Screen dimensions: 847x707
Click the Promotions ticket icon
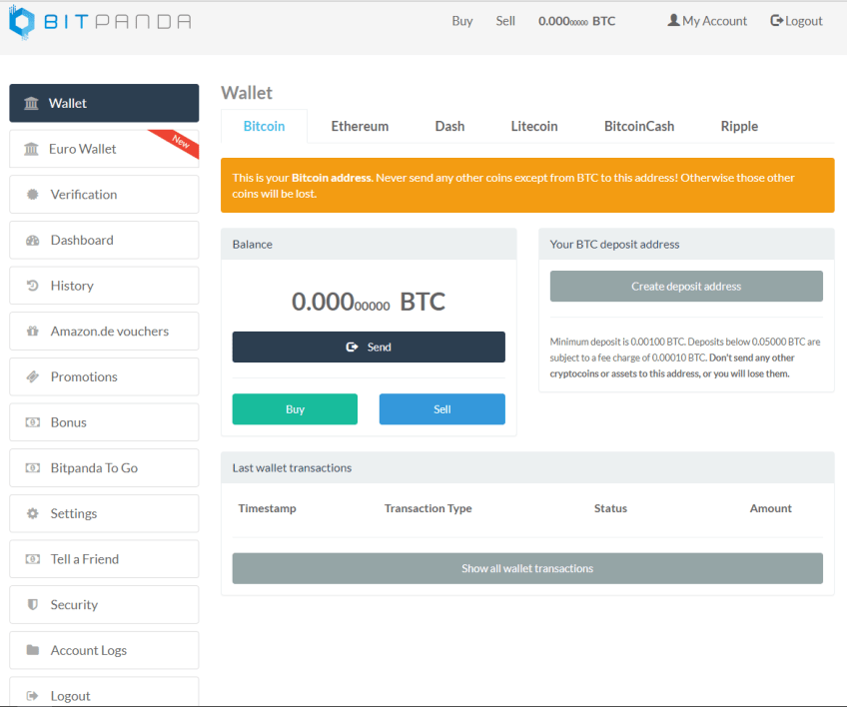[x=32, y=376]
